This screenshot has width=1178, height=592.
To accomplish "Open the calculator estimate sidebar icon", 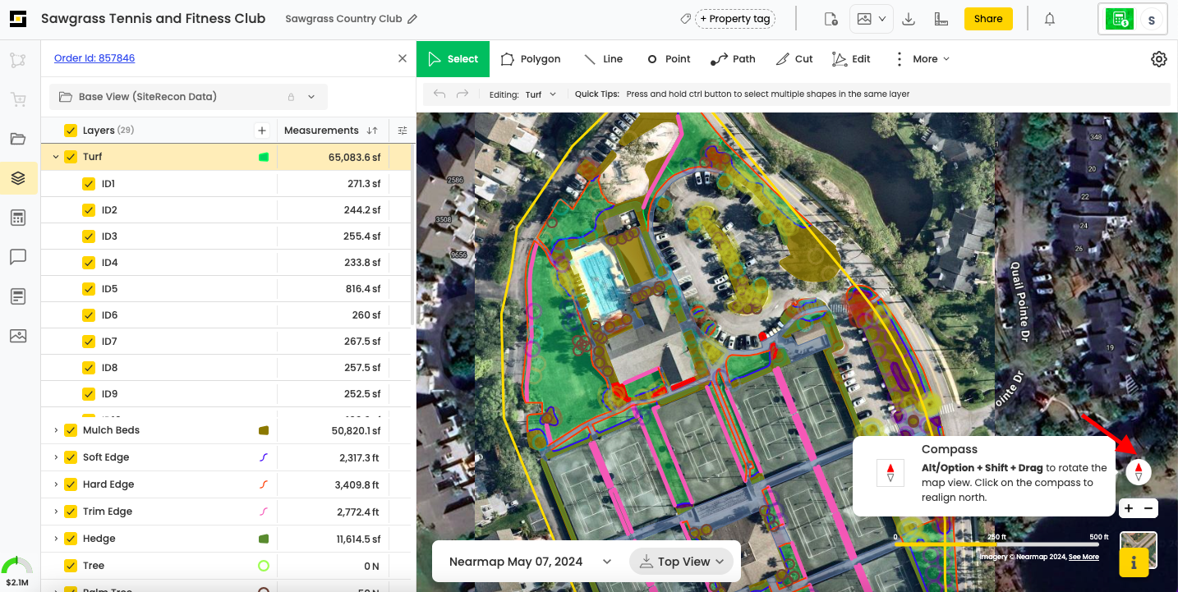I will (18, 218).
